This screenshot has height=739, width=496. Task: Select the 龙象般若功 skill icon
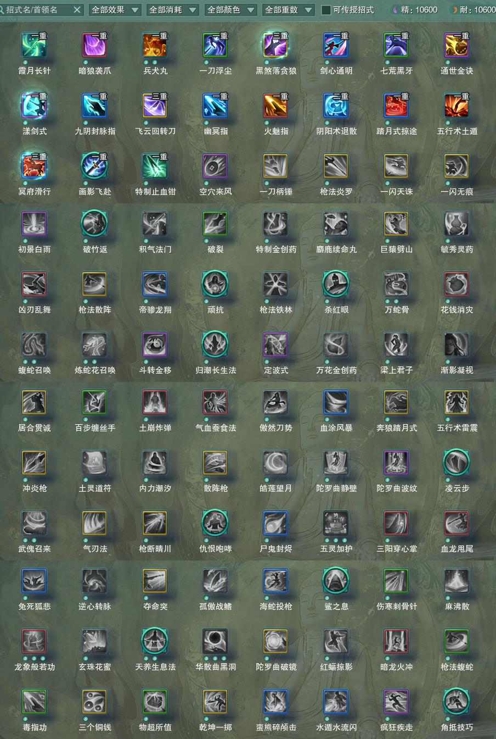click(x=34, y=641)
